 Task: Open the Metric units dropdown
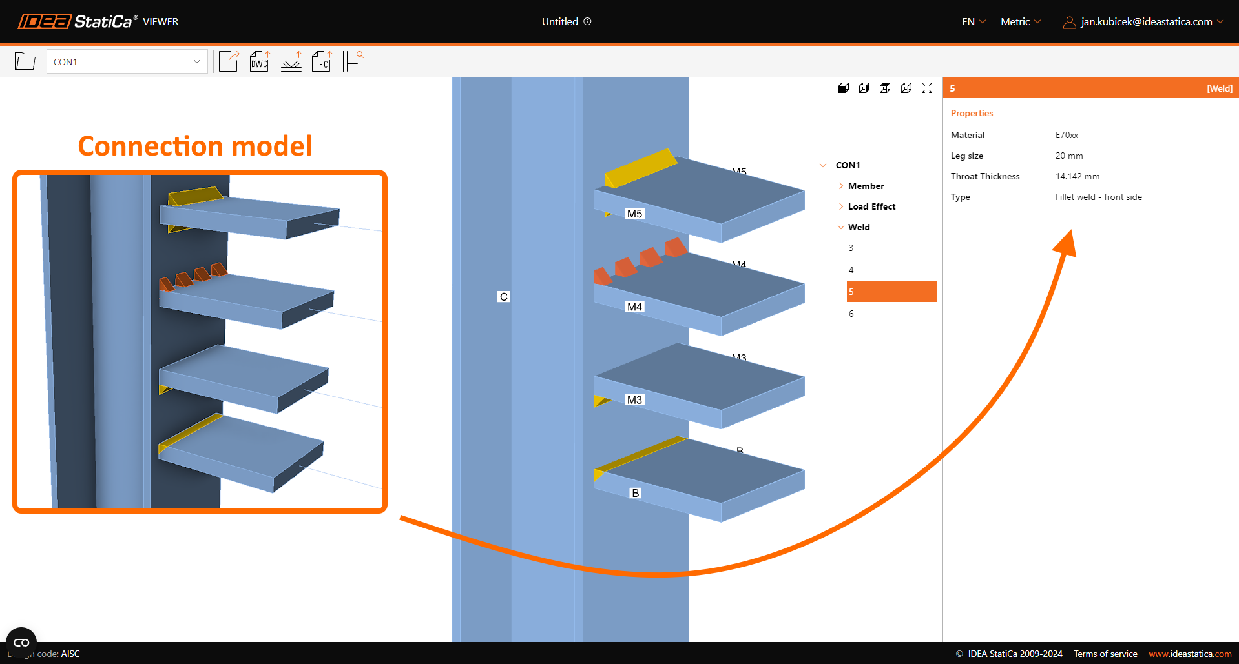point(1021,21)
